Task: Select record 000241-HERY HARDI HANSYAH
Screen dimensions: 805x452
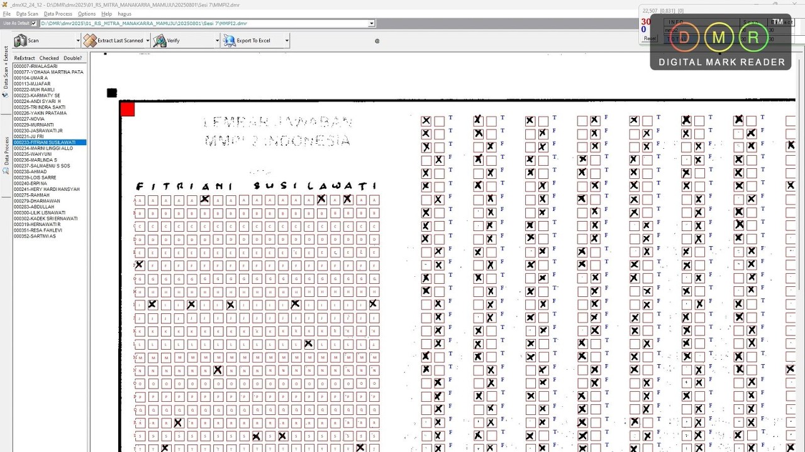Action: (49, 189)
